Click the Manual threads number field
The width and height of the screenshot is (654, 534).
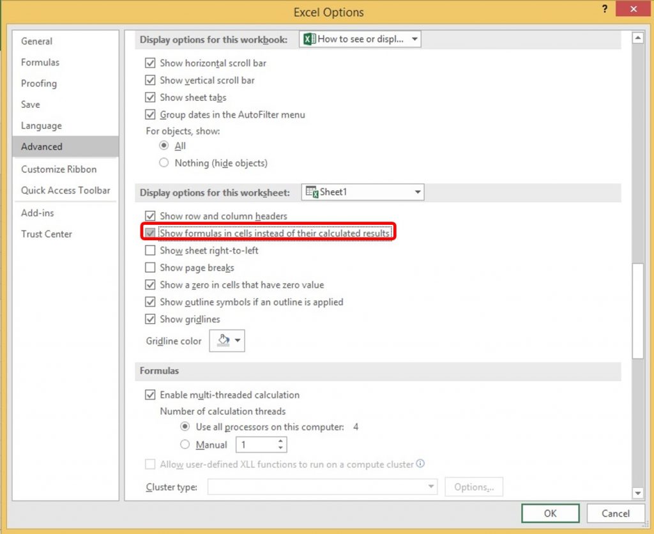pos(255,445)
